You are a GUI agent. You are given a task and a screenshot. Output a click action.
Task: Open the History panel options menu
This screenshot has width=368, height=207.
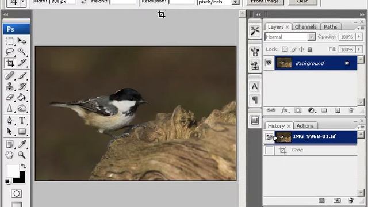(x=361, y=128)
